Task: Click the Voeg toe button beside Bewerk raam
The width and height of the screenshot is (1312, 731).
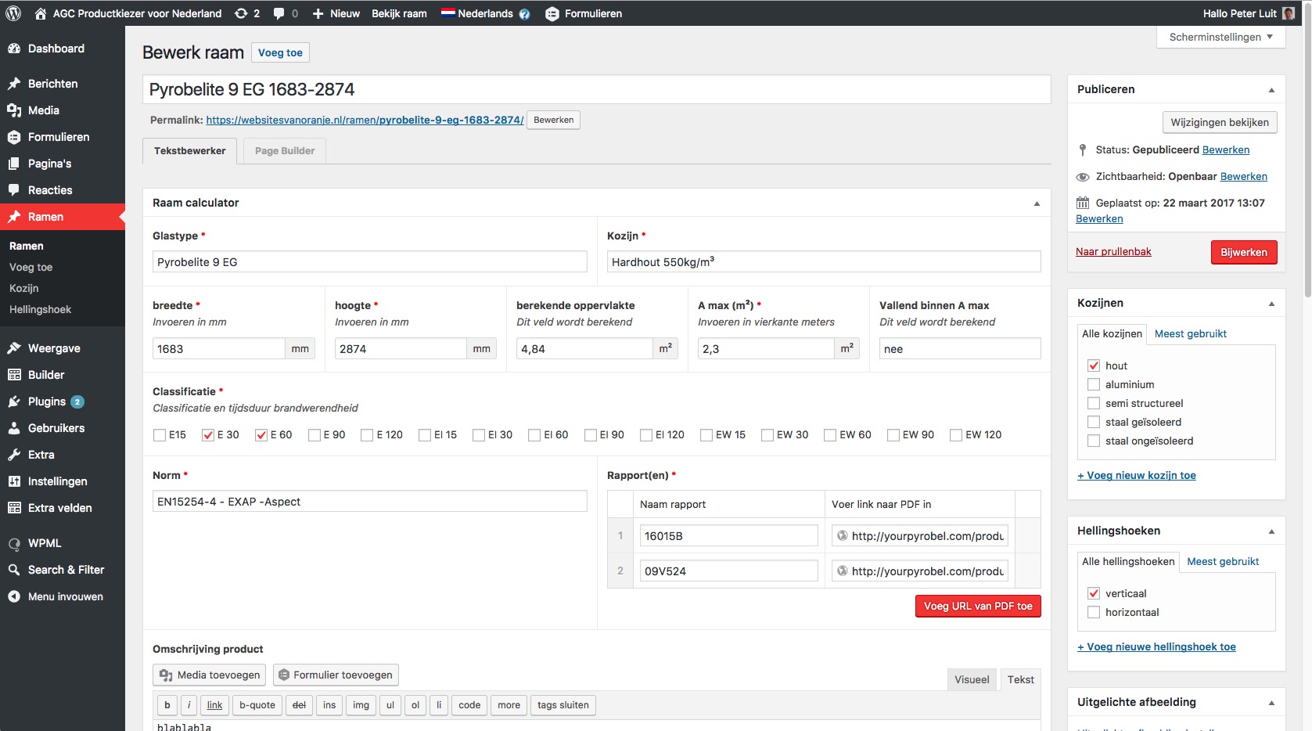Action: point(280,52)
